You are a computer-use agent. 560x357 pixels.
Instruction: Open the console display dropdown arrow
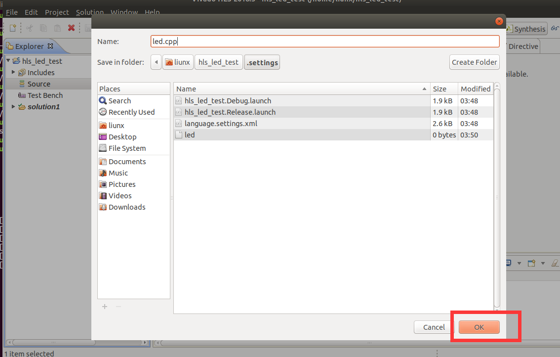coord(520,263)
